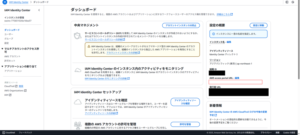Image resolution: width=300 pixels, height=135 pixels.
Task: Click the warning triangle icon in alert box
Action: click(89, 46)
